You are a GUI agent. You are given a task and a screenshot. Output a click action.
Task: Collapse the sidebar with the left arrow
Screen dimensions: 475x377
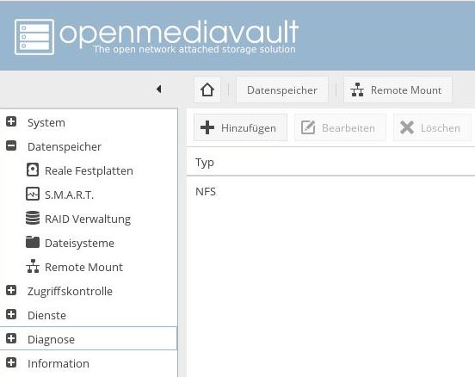pos(158,90)
